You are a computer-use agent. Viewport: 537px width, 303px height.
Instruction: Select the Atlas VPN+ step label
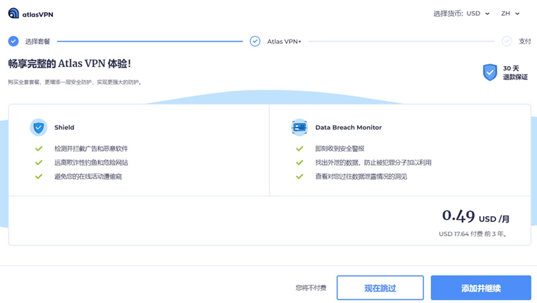(284, 41)
